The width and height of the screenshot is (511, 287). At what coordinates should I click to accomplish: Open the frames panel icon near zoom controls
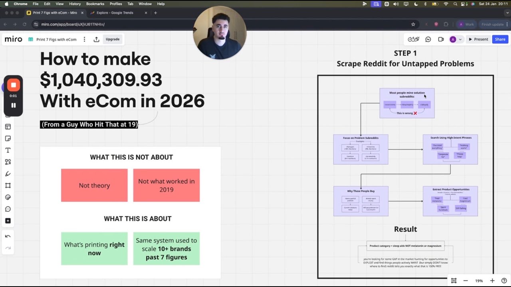(454, 281)
